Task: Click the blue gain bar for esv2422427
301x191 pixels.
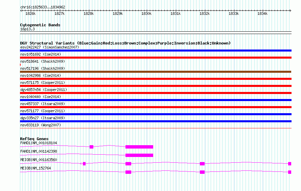Action: pos(156,51)
